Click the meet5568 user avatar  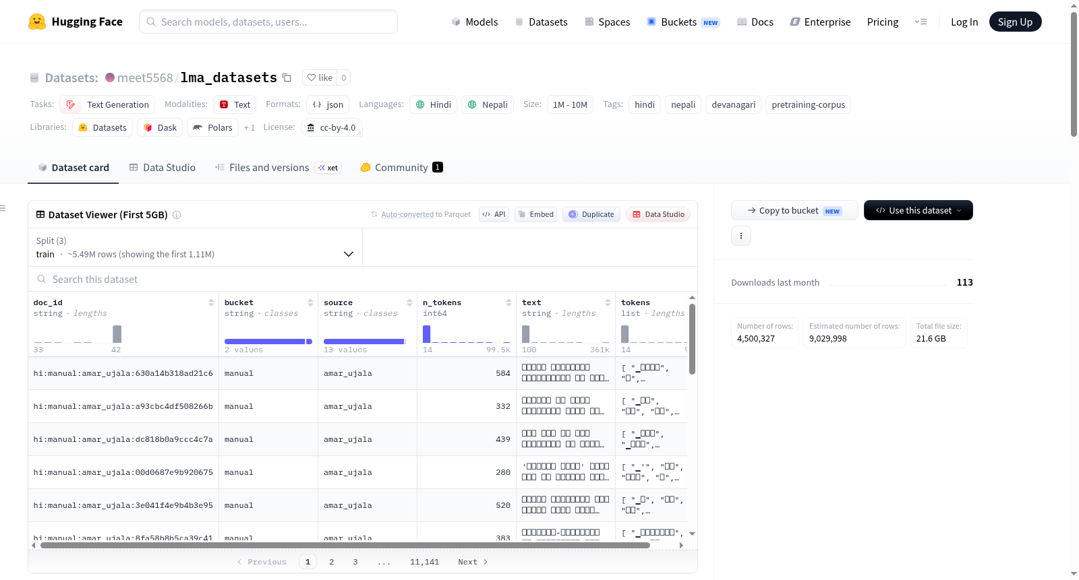pos(110,77)
